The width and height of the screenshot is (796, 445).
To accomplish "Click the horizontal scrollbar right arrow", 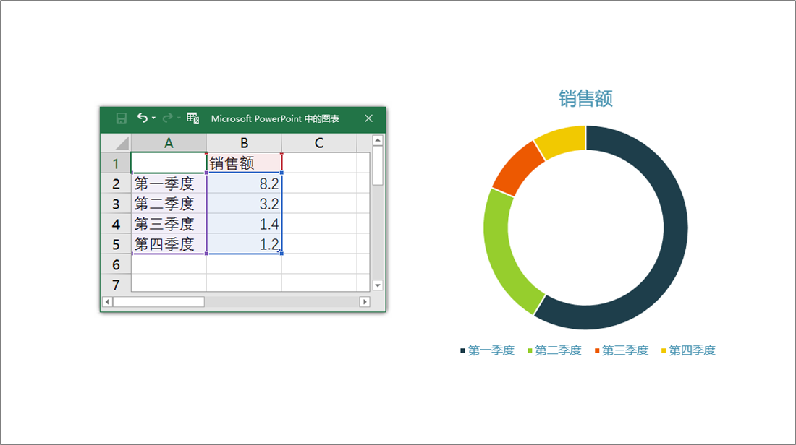I will pos(365,301).
